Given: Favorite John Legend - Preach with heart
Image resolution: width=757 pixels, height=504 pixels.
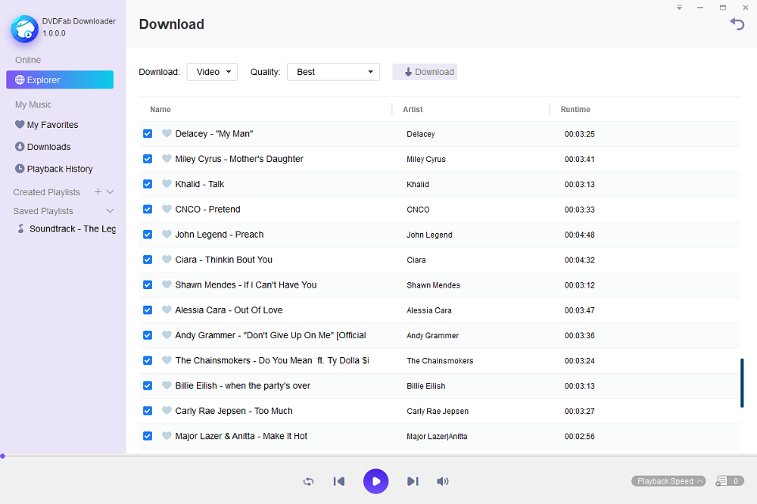Looking at the screenshot, I should pos(167,234).
